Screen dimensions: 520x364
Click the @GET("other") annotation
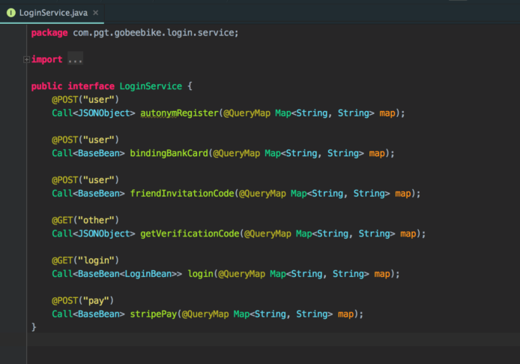(x=85, y=220)
